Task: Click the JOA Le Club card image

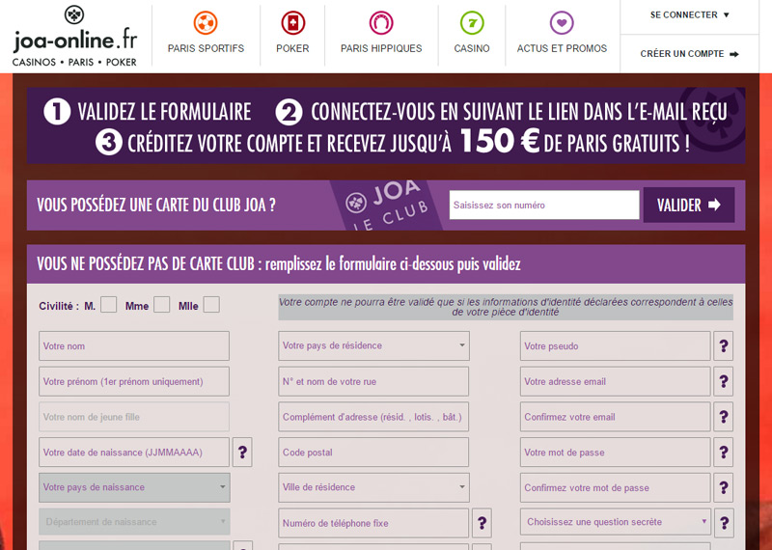Action: click(387, 206)
